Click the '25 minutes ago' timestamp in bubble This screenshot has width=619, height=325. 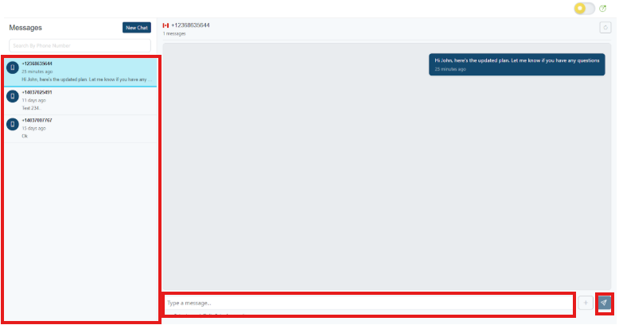tap(450, 69)
